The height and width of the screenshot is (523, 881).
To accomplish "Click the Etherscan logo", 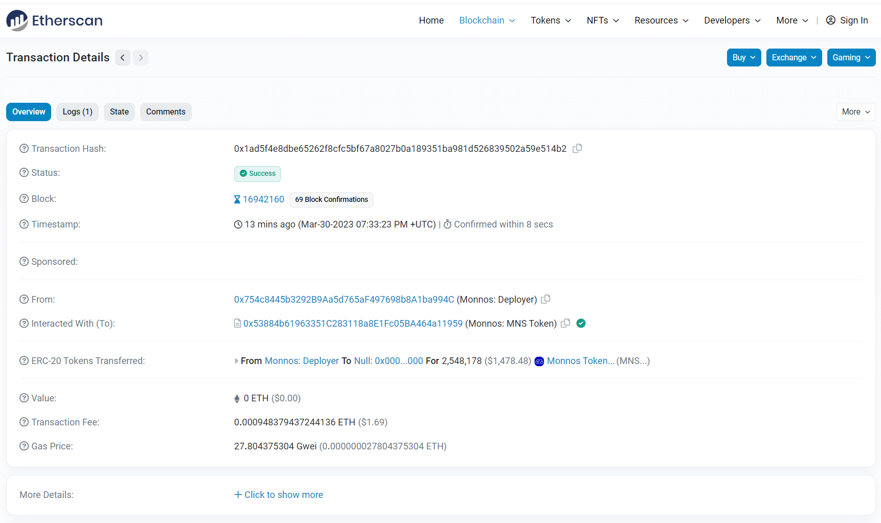I will [x=54, y=20].
